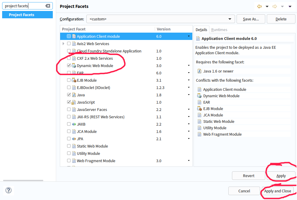Viewport: 297px width, 200px height.
Task: Enable the JavaServer Faces checkbox
Action: coord(69,109)
